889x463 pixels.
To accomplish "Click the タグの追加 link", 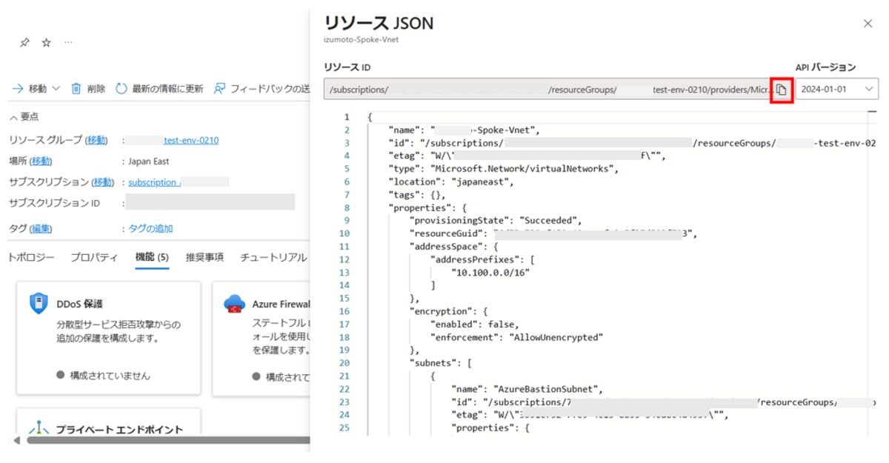I will pyautogui.click(x=150, y=228).
